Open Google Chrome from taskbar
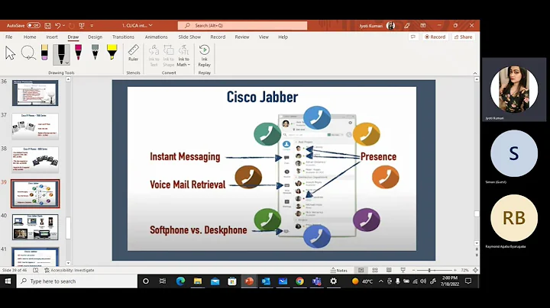Viewport: 550px width, 308px height. click(299, 281)
